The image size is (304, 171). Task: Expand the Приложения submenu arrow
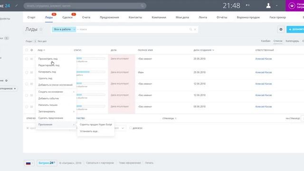pos(74,124)
